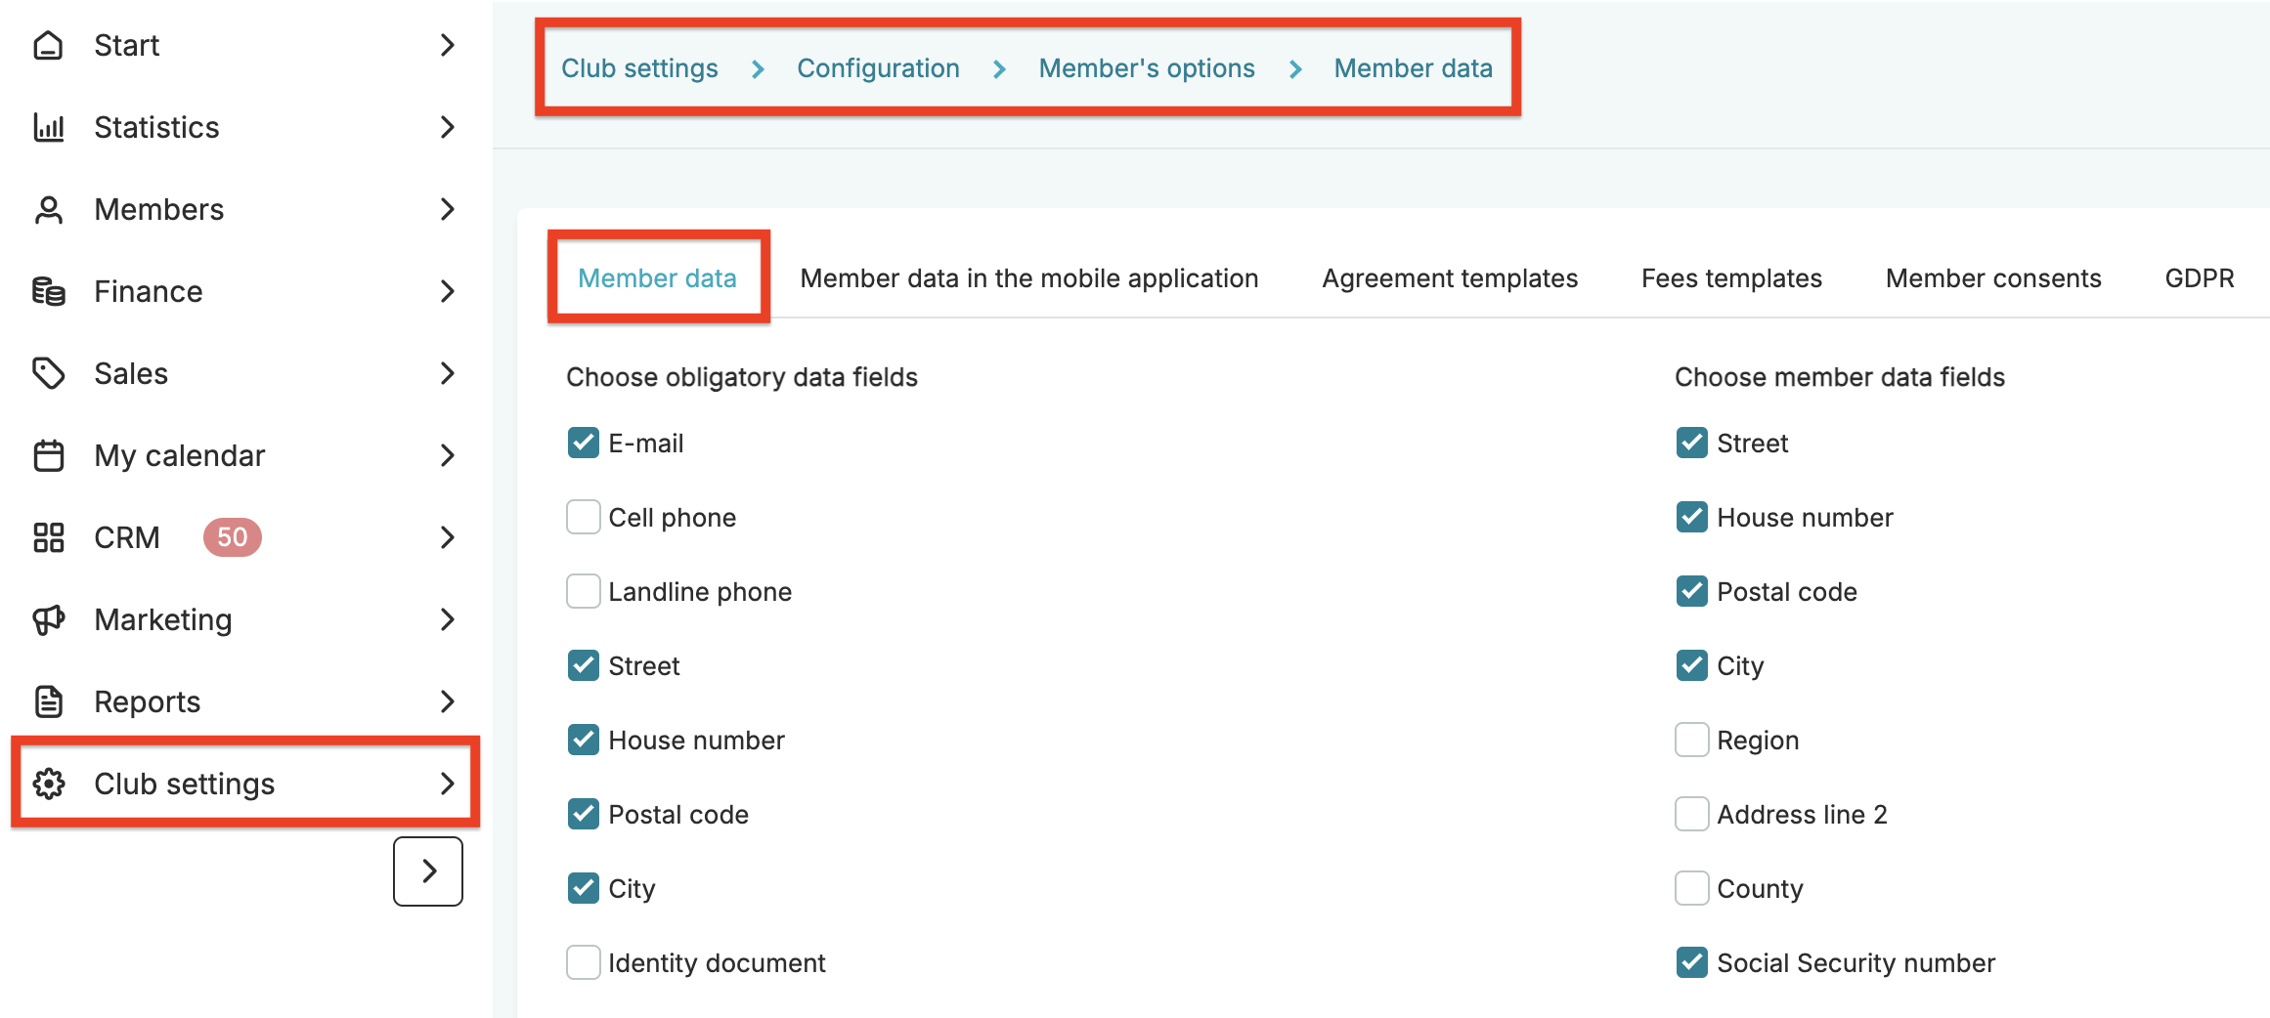Click the Club settings gear icon

[48, 784]
